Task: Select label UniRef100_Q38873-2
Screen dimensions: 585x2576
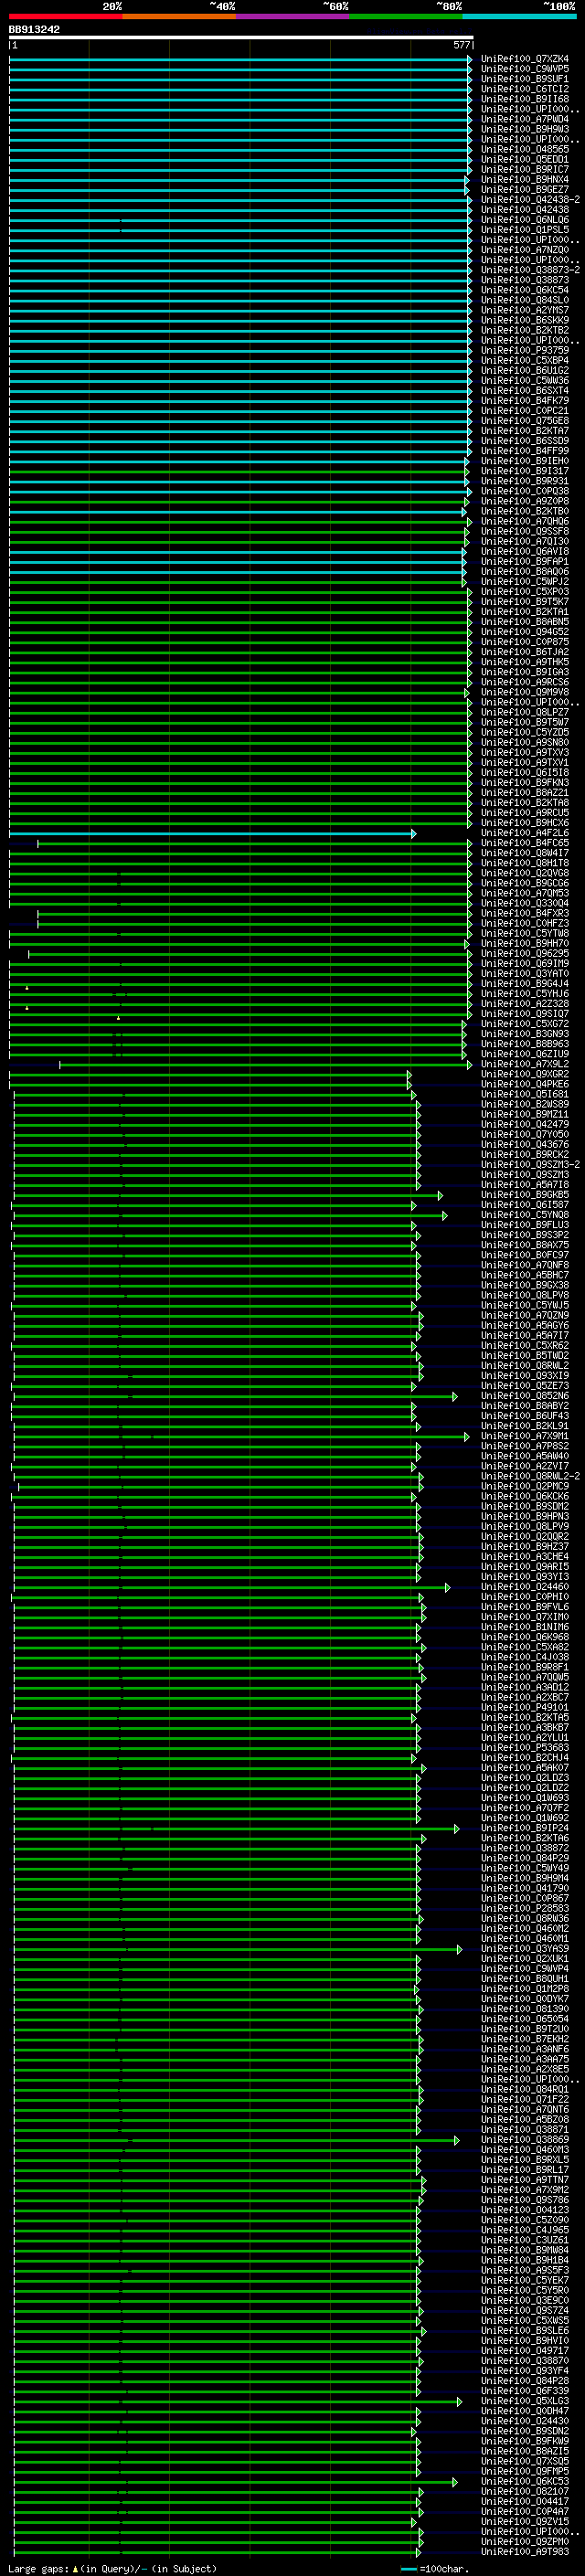Action: [530, 270]
